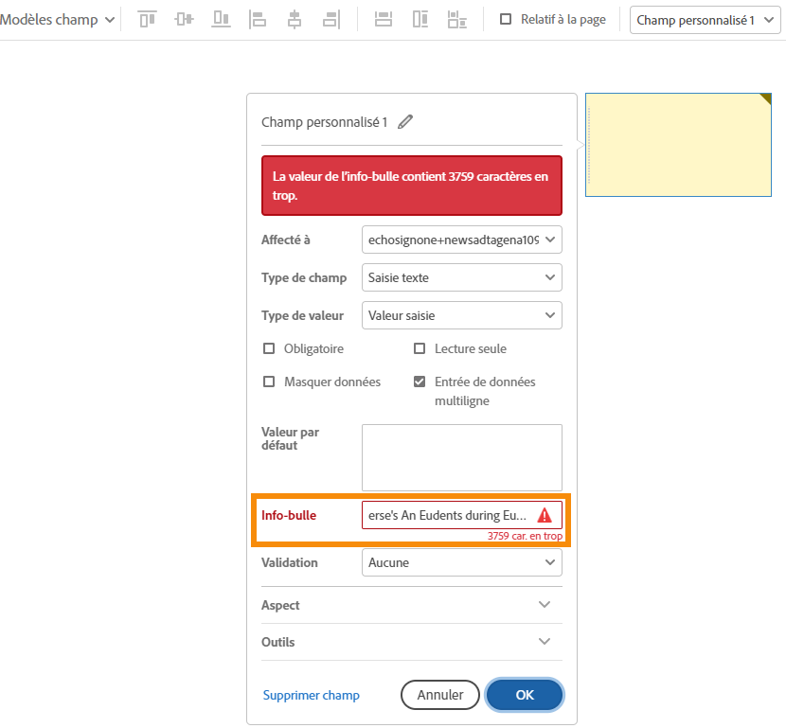Click the red error message banner
Viewport: 786px width, 728px height.
412,186
